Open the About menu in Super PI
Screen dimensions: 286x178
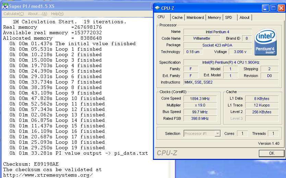click(x=37, y=14)
